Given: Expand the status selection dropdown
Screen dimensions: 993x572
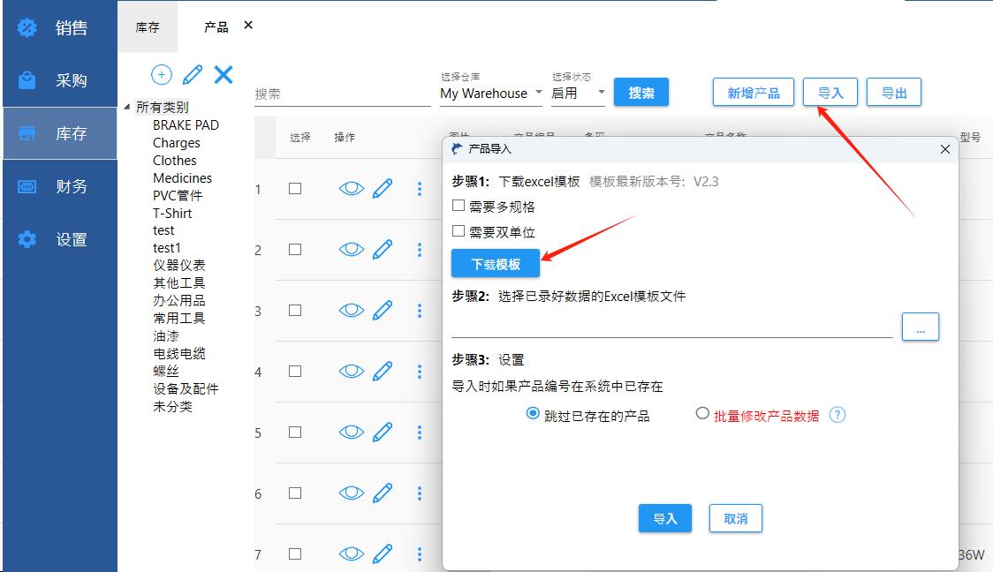Looking at the screenshot, I should [579, 93].
